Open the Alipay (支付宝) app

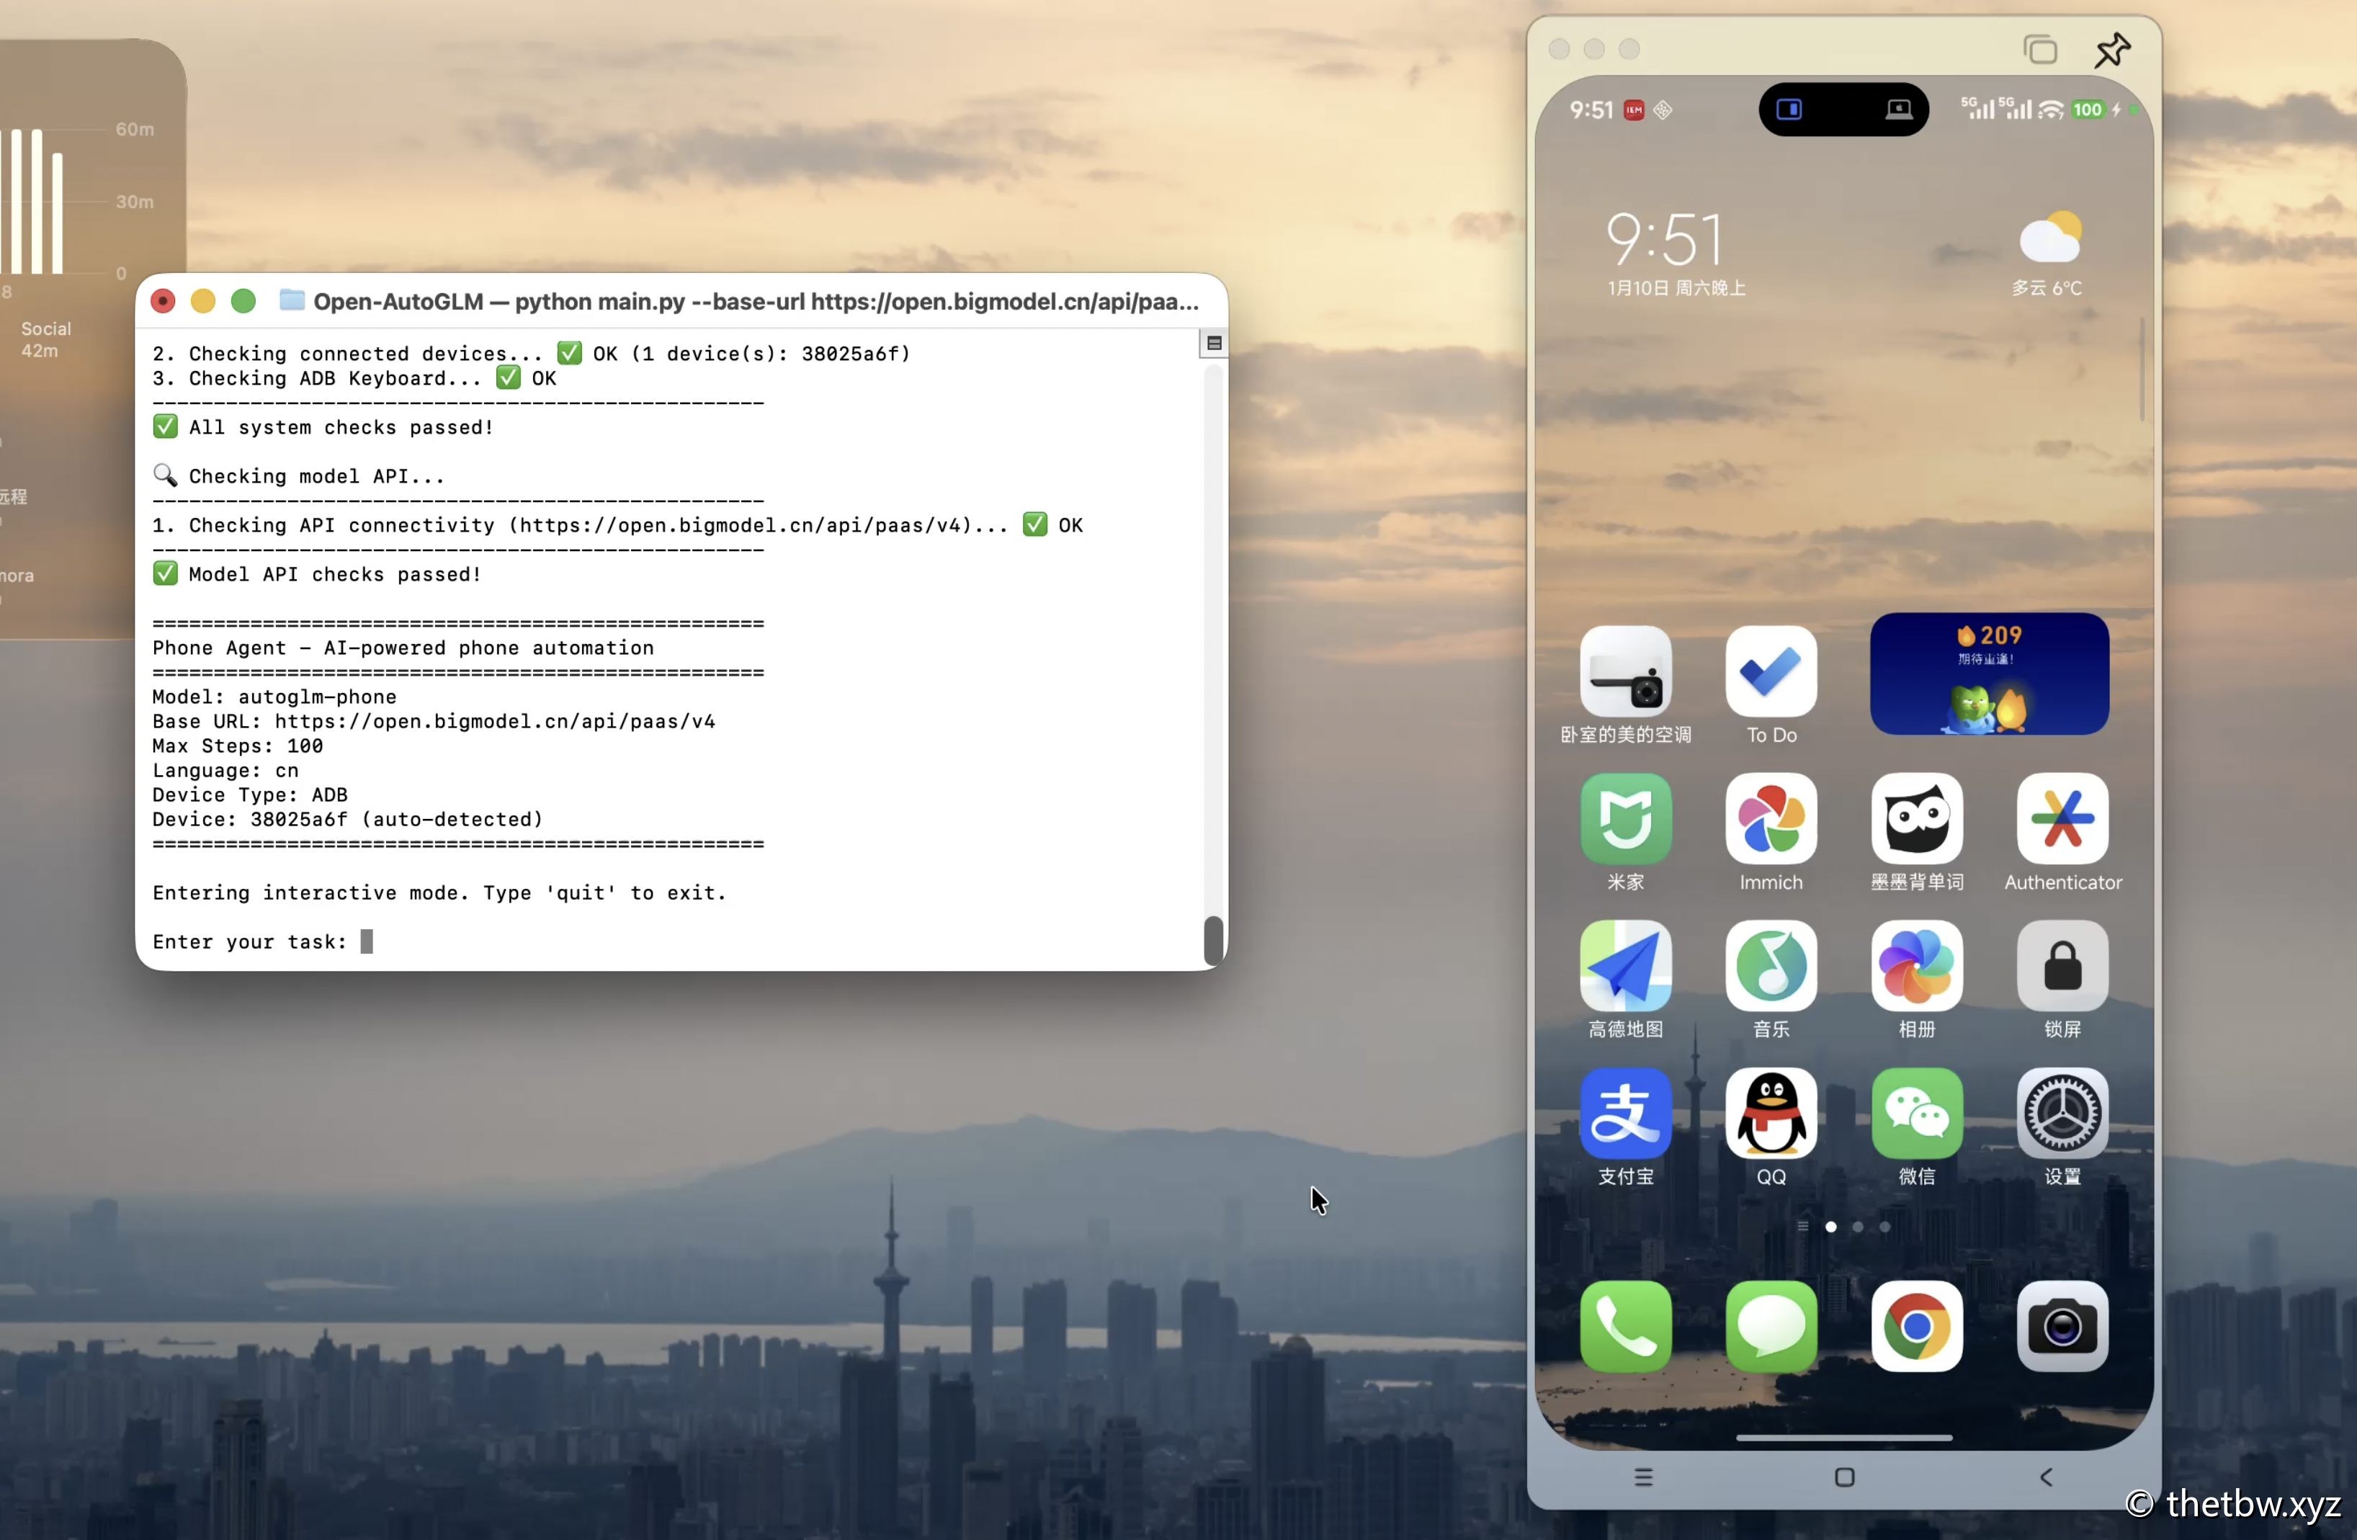coord(1625,1113)
